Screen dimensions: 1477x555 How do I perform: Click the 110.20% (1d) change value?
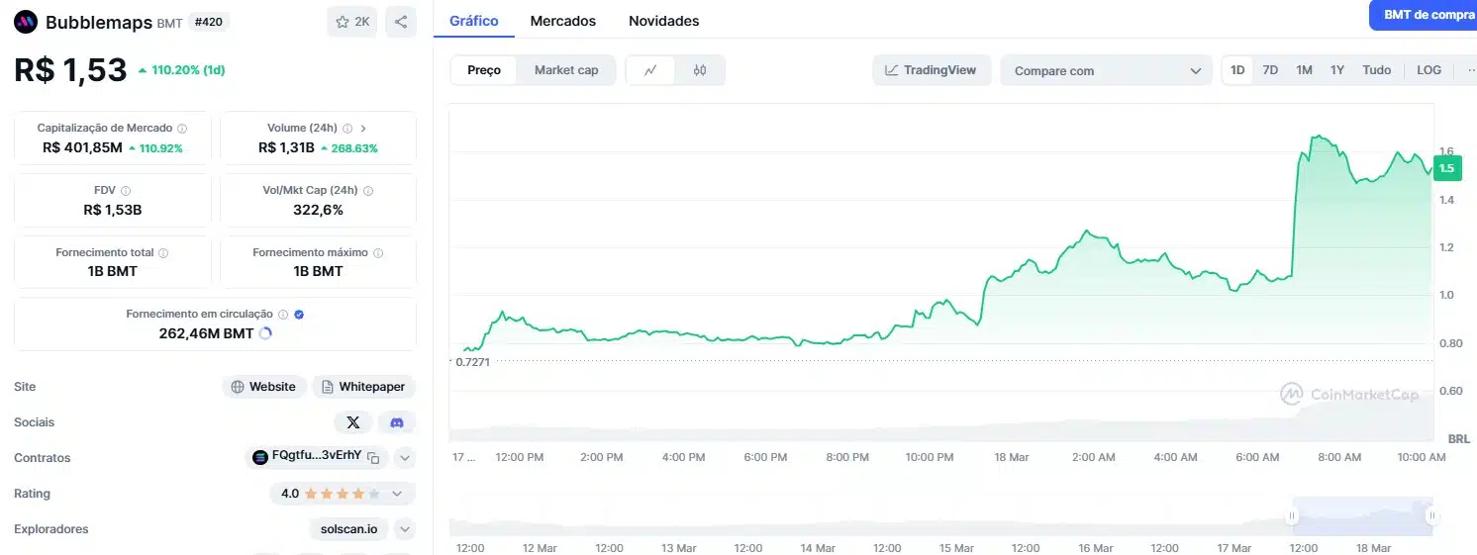click(x=188, y=70)
